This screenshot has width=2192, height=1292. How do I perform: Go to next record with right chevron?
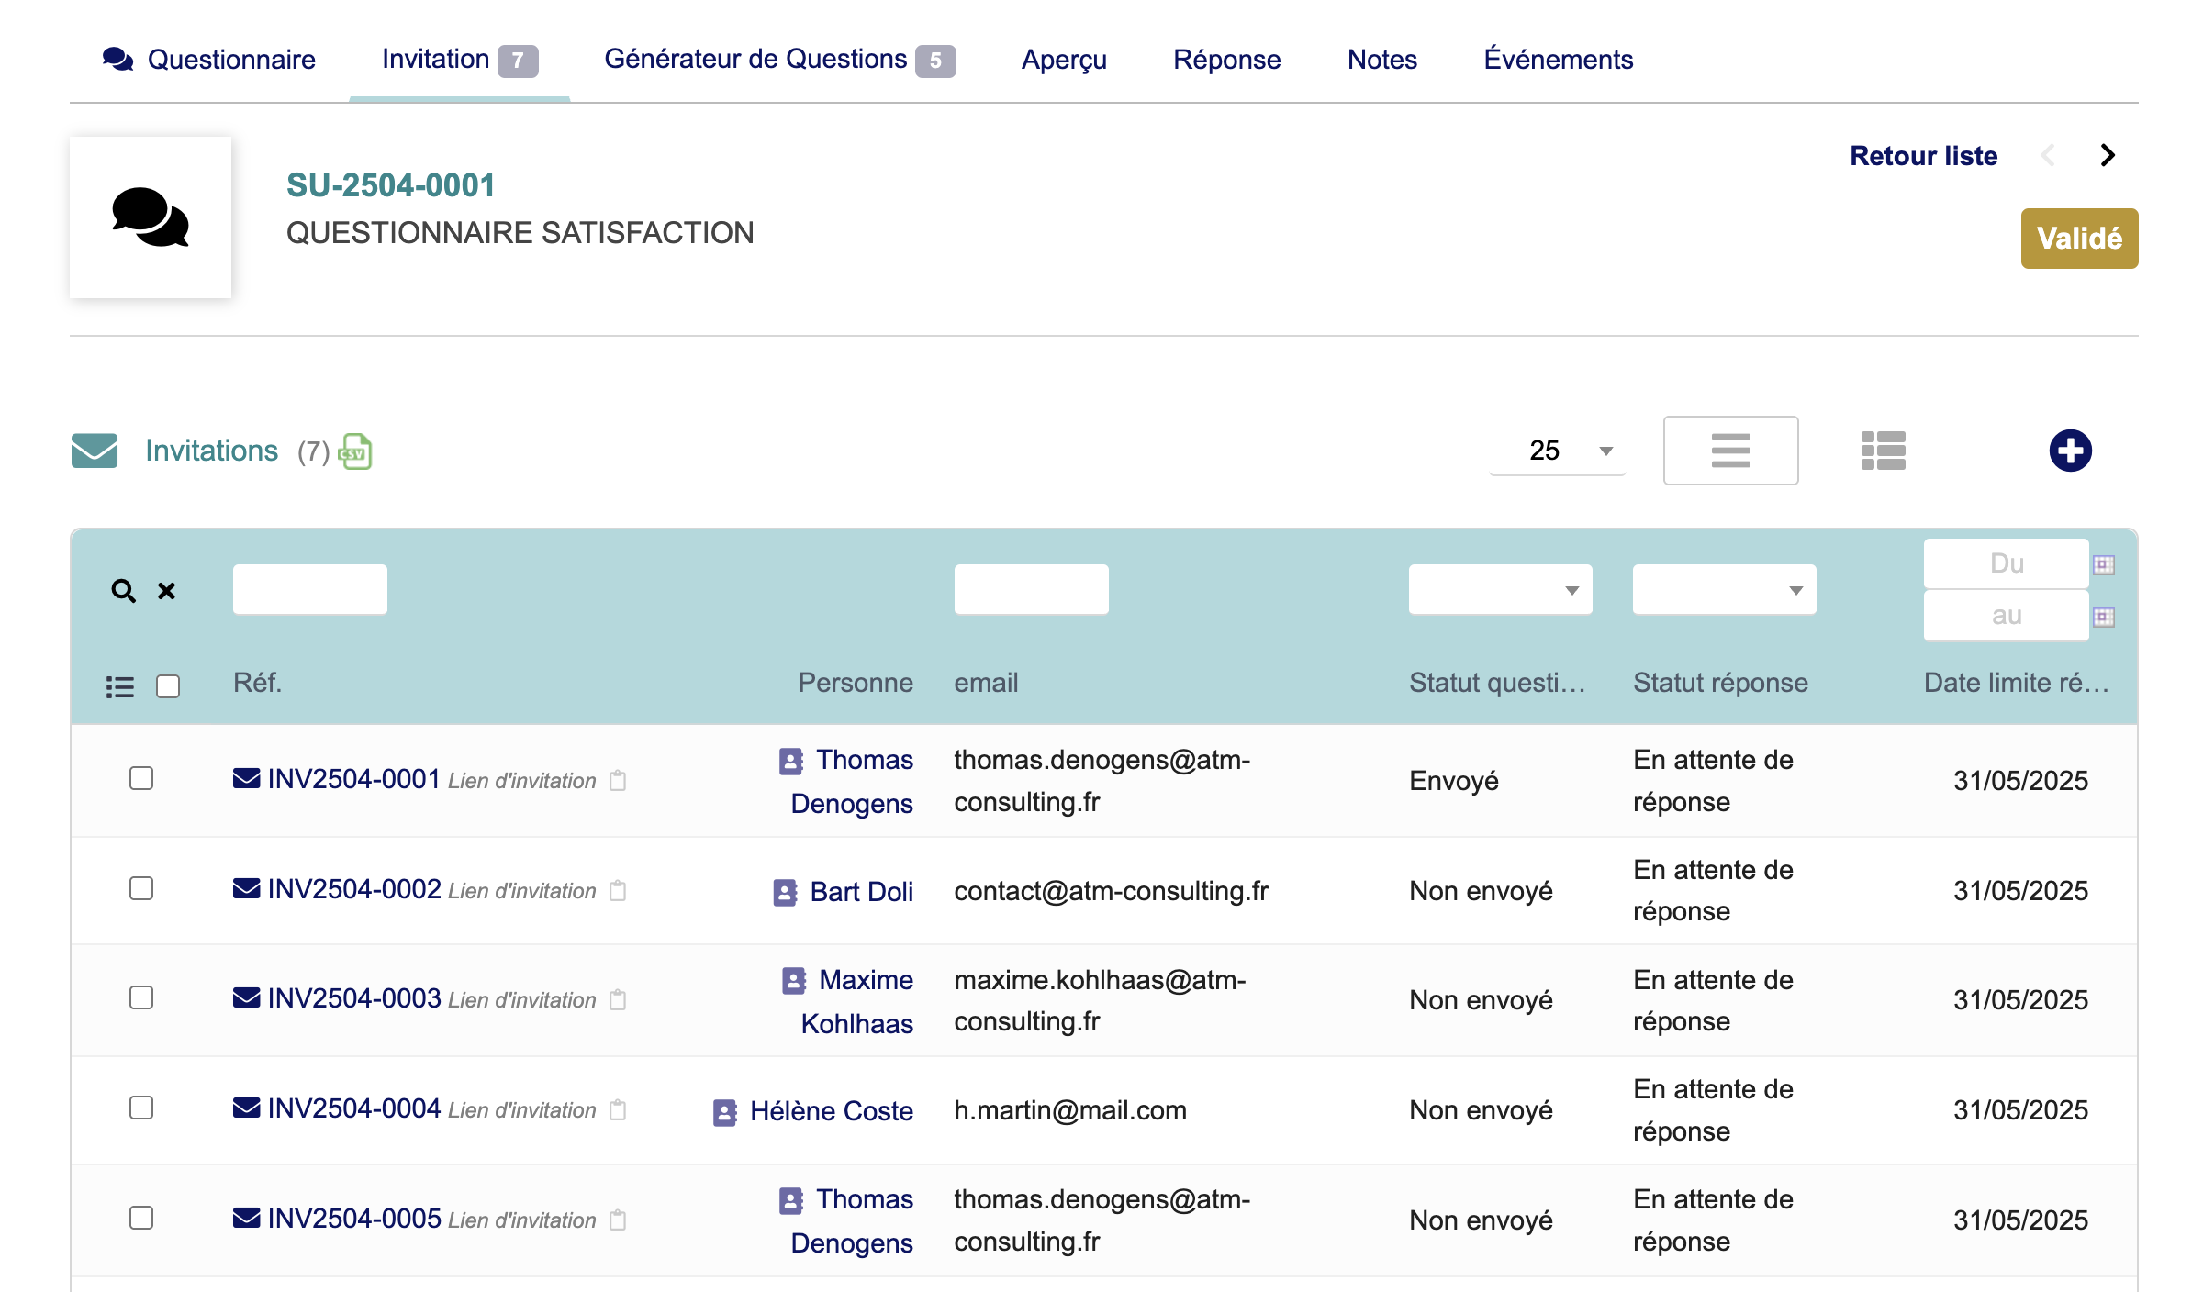pos(2108,156)
